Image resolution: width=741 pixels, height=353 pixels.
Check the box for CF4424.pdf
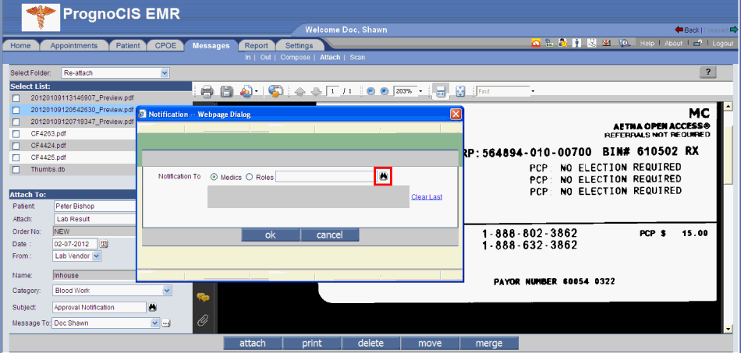[x=16, y=146]
